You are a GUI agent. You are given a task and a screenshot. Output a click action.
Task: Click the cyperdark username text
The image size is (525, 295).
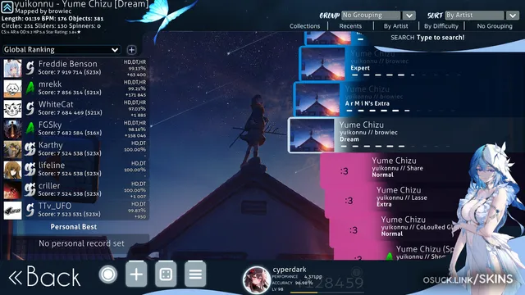tap(290, 270)
